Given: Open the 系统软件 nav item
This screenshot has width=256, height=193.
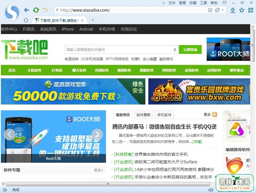Looking at the screenshot, I should (x=192, y=70).
